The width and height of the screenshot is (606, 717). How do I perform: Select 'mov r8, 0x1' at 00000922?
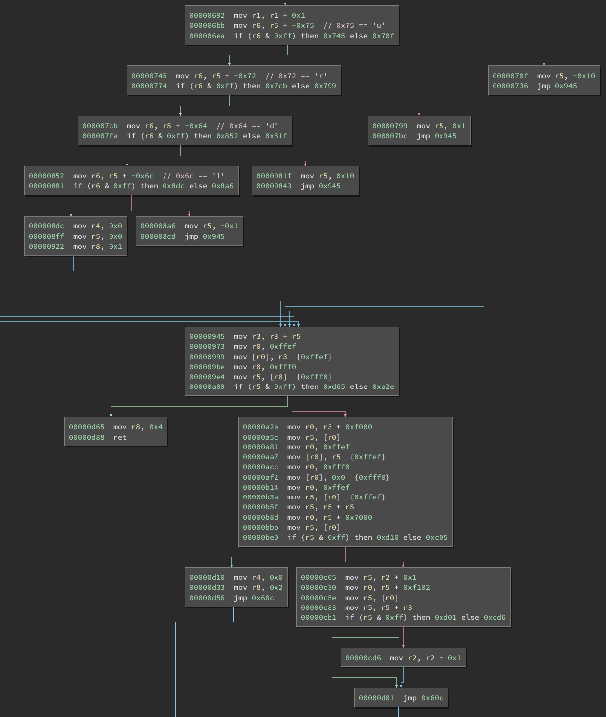[x=98, y=246]
